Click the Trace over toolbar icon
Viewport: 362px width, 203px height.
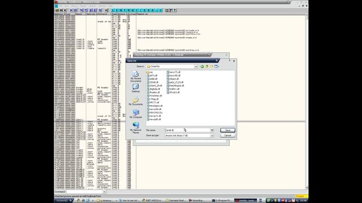tap(94, 10)
